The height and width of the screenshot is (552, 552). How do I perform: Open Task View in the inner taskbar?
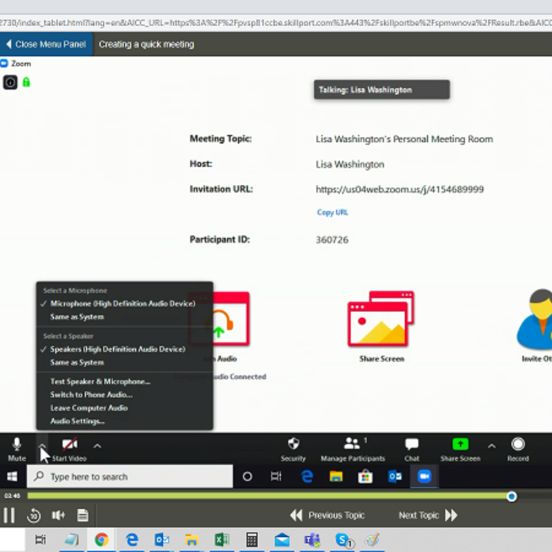pyautogui.click(x=276, y=477)
